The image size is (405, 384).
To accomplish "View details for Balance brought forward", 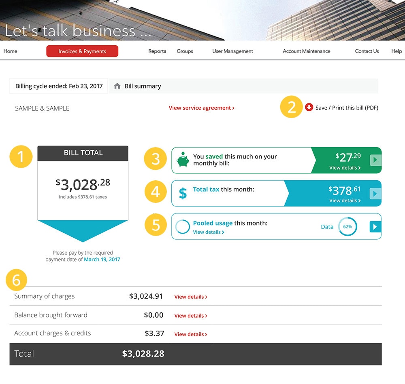I will click(x=190, y=316).
